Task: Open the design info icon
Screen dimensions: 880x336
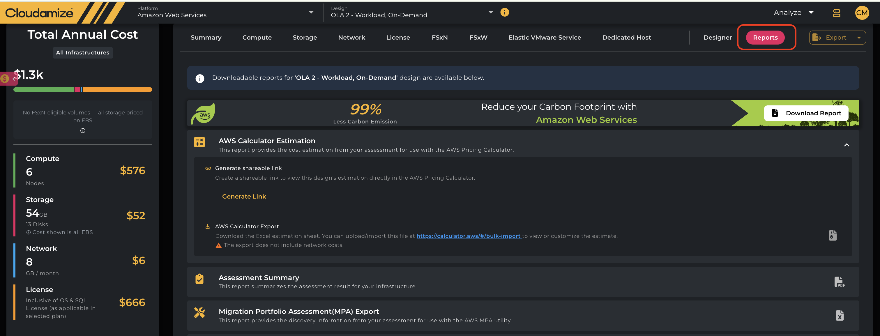Action: pyautogui.click(x=505, y=12)
